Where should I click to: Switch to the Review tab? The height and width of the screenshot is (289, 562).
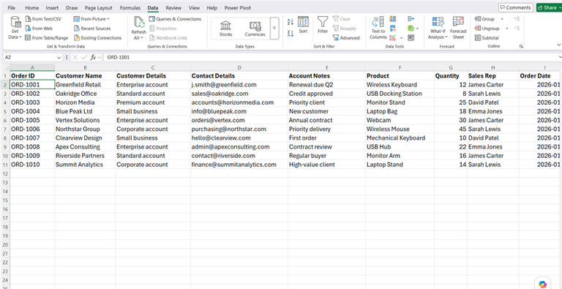pos(173,7)
